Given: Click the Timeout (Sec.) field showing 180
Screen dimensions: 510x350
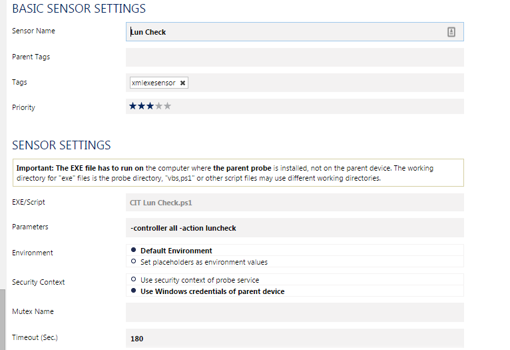Looking at the screenshot, I should 294,338.
